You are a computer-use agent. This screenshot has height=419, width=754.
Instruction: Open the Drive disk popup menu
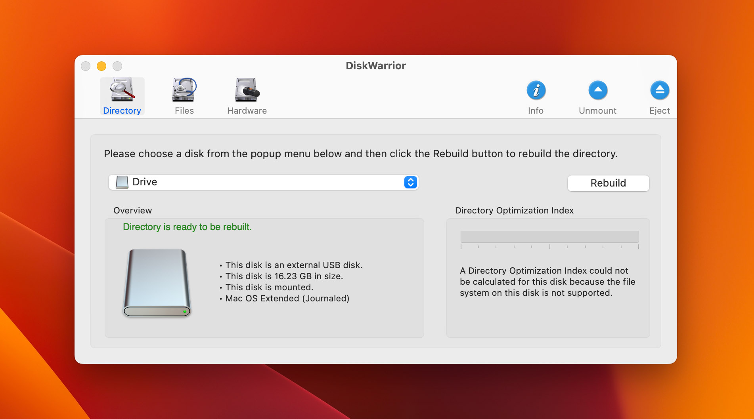point(263,182)
